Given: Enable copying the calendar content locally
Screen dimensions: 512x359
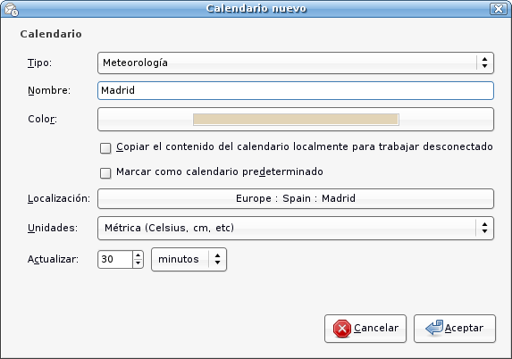Looking at the screenshot, I should [105, 148].
